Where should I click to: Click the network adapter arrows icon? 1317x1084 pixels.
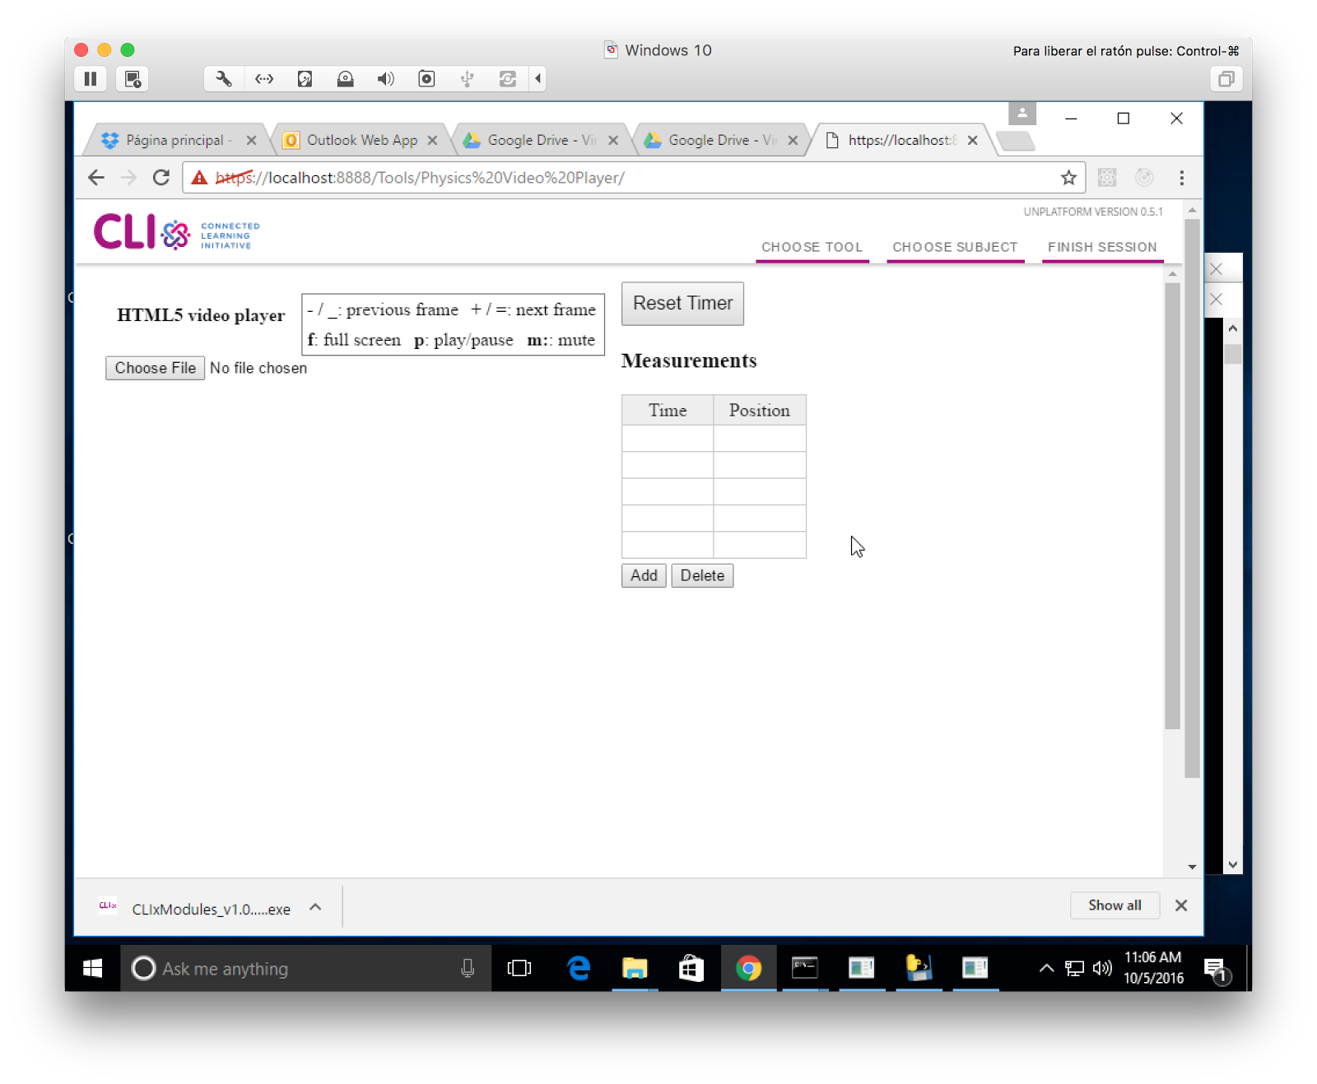click(264, 79)
